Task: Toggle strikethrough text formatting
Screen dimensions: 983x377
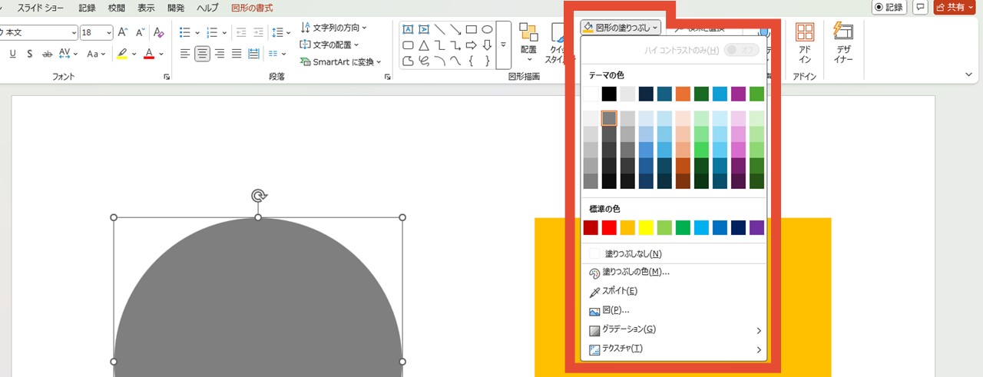Action: (47, 54)
